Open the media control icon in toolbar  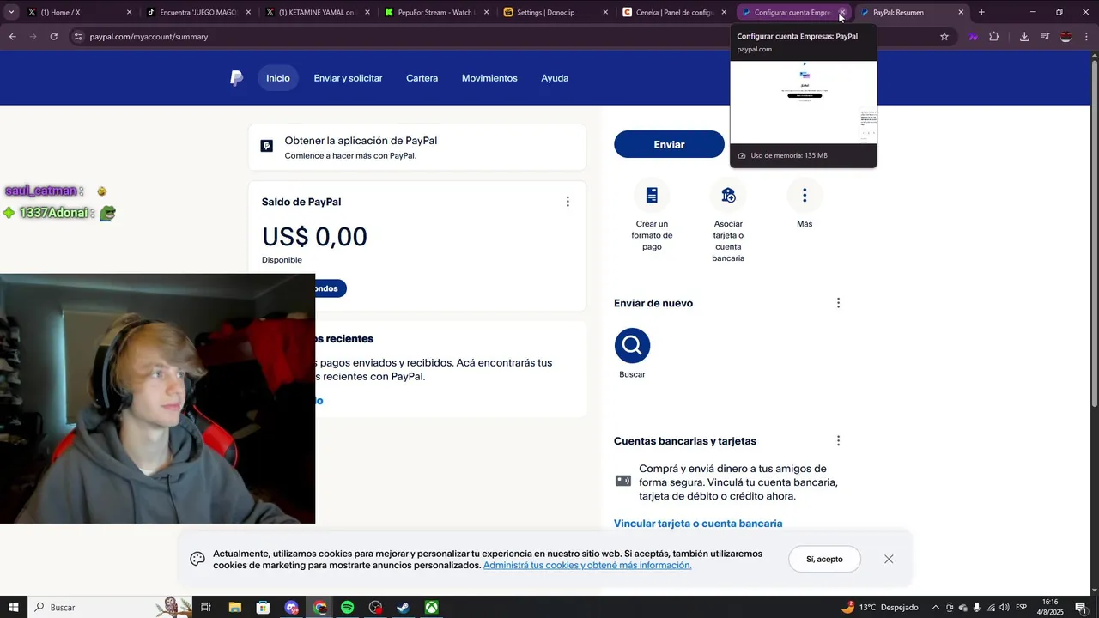pyautogui.click(x=1045, y=37)
